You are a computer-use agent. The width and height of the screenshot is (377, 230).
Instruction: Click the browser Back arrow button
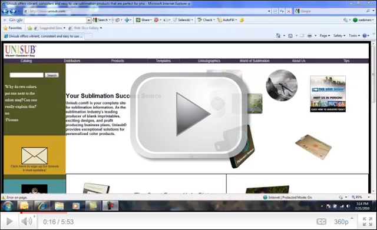pos(5,11)
